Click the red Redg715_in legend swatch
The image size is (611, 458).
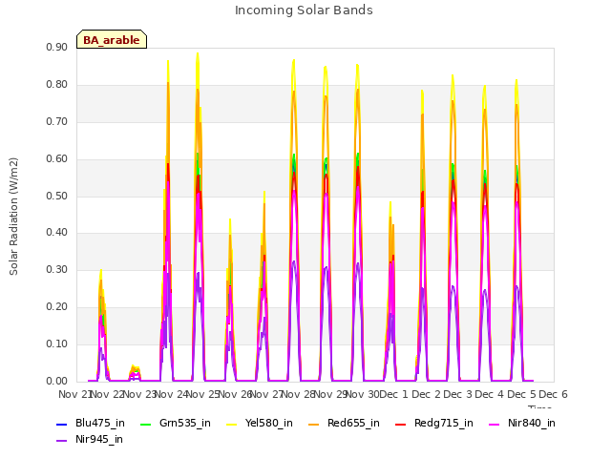click(x=401, y=424)
